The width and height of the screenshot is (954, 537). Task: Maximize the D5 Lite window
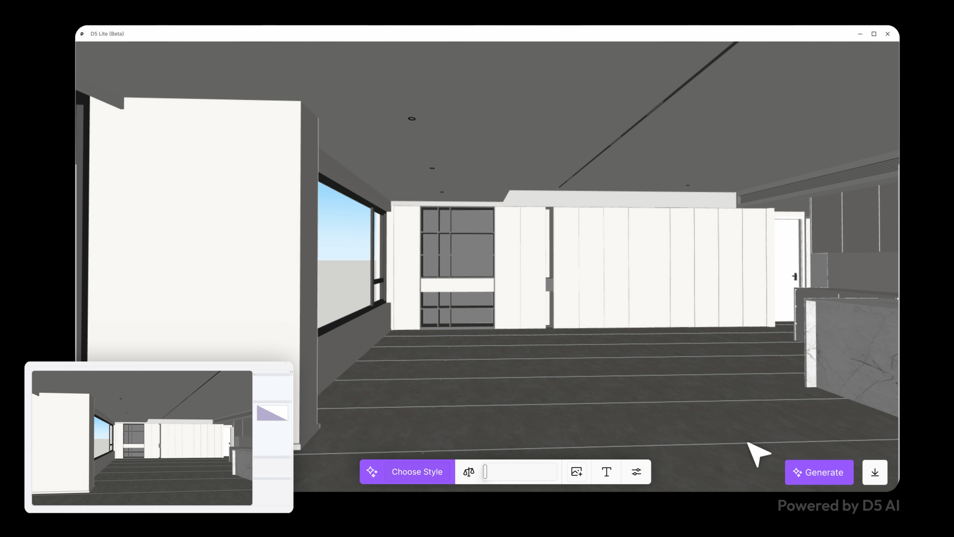(x=874, y=34)
